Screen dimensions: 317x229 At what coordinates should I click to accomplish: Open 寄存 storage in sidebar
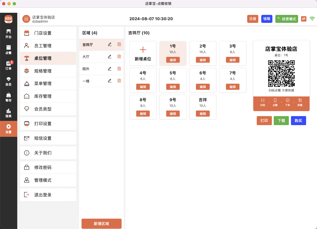tap(8, 97)
